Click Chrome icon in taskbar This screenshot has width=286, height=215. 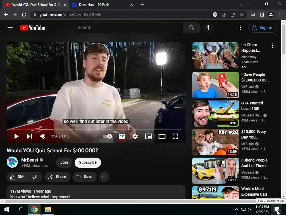click(34, 209)
